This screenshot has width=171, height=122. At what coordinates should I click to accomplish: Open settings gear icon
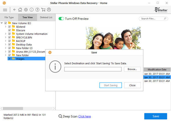tap(26, 10)
